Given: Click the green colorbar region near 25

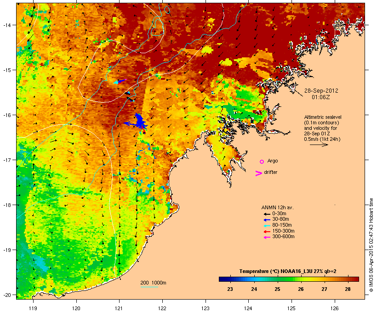Looking at the screenshot, I should click(277, 279).
